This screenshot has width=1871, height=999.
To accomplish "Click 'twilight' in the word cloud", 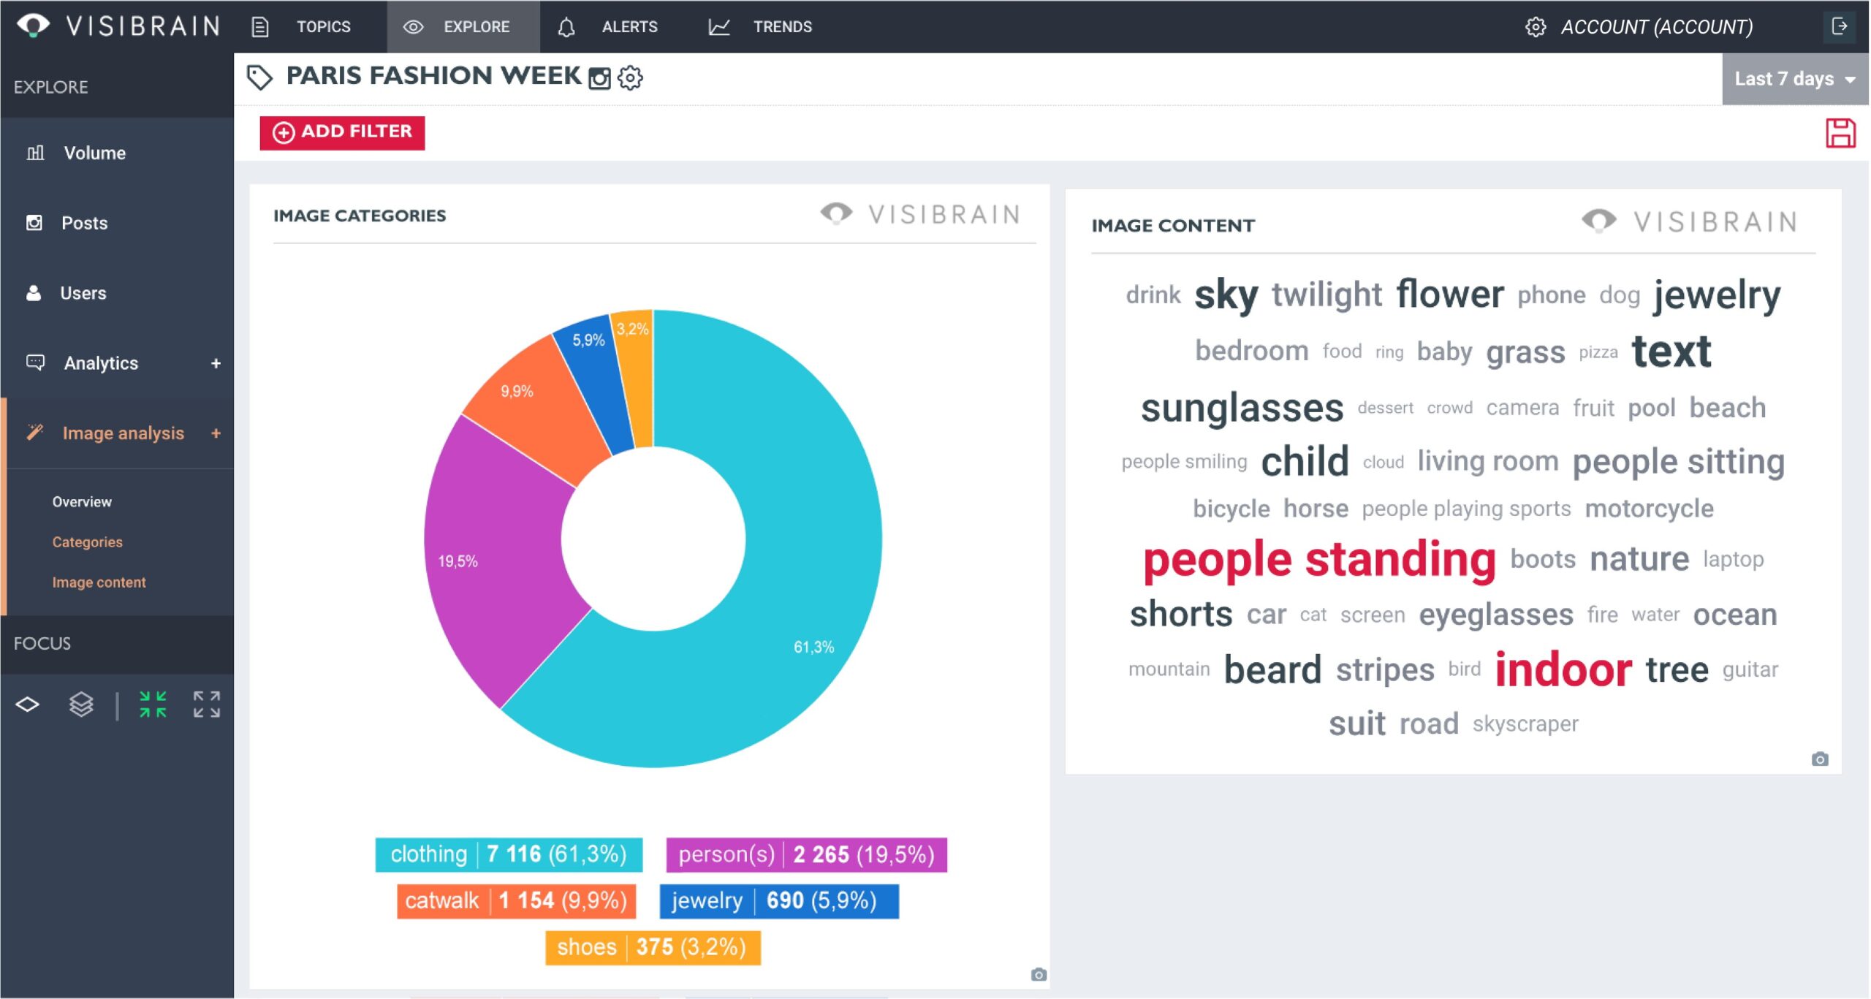I will [1327, 295].
